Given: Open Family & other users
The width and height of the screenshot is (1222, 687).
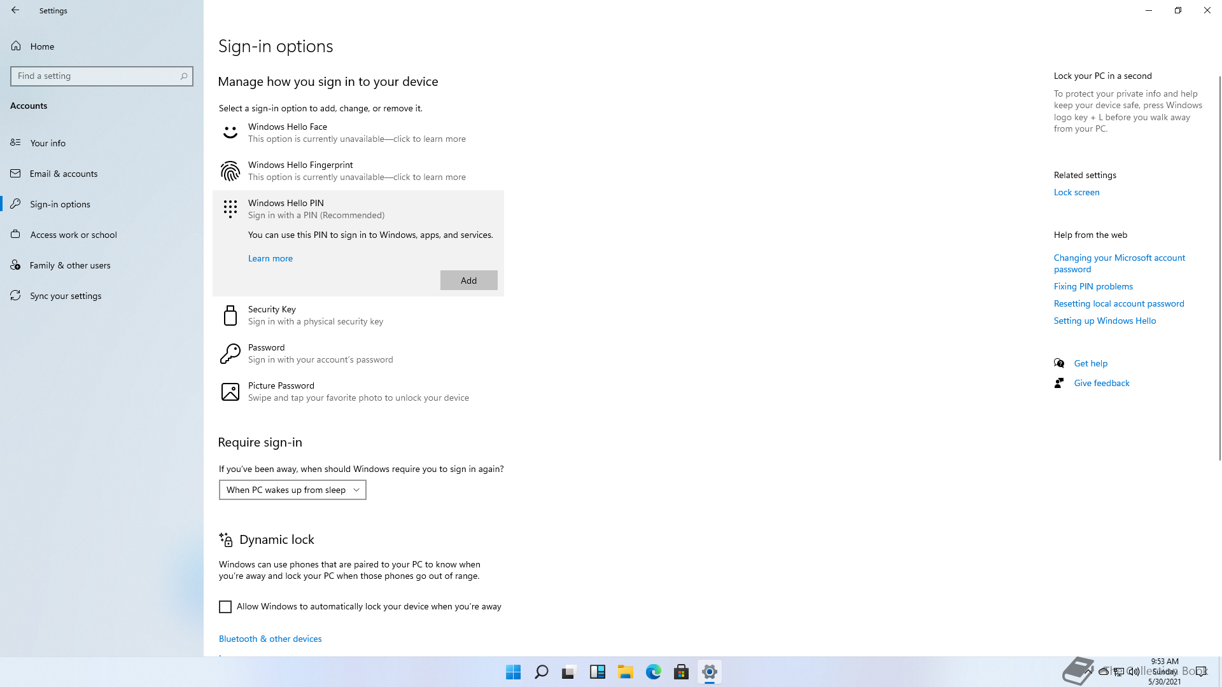Looking at the screenshot, I should (x=102, y=265).
